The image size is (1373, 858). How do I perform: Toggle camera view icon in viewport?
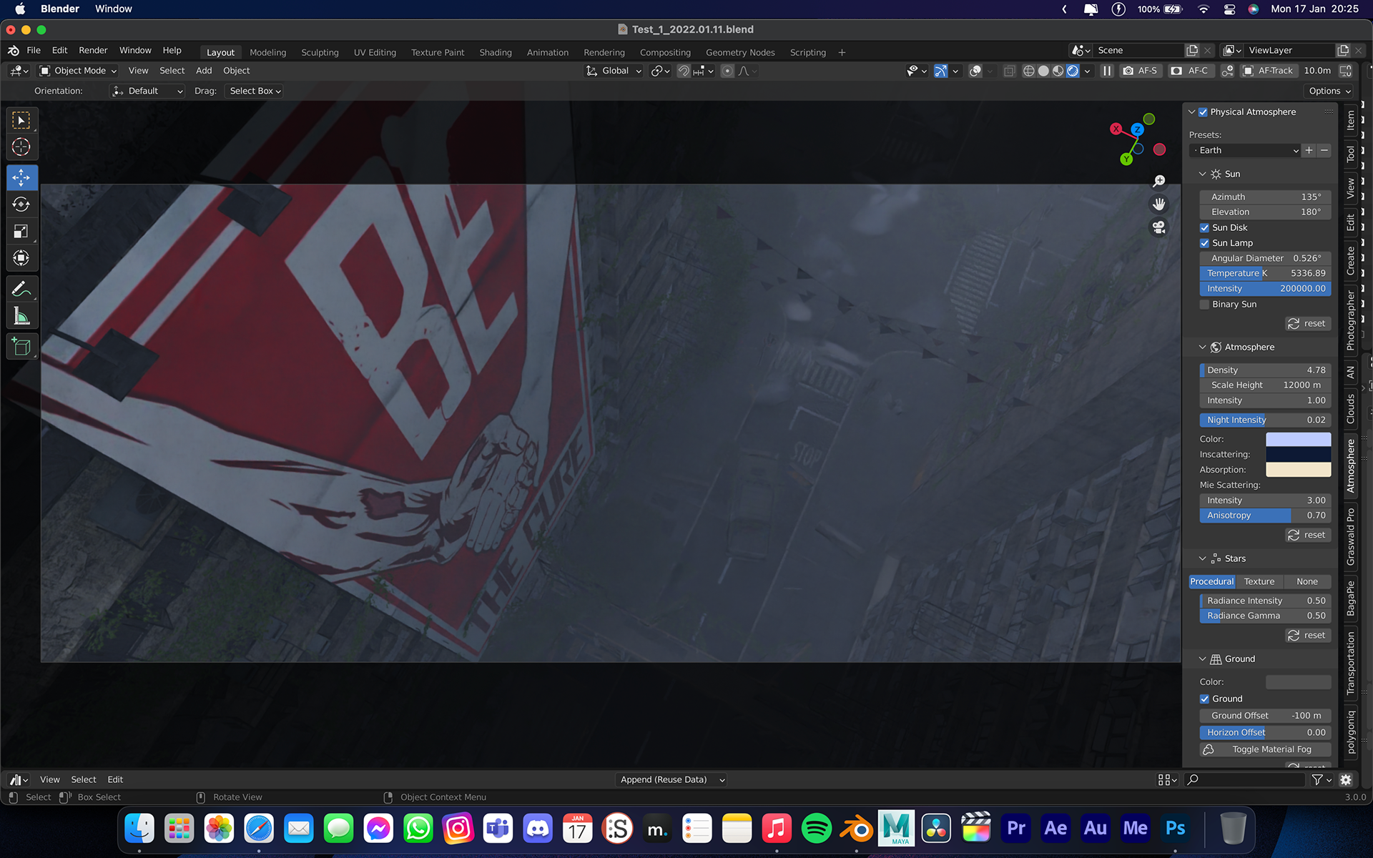coord(1159,227)
